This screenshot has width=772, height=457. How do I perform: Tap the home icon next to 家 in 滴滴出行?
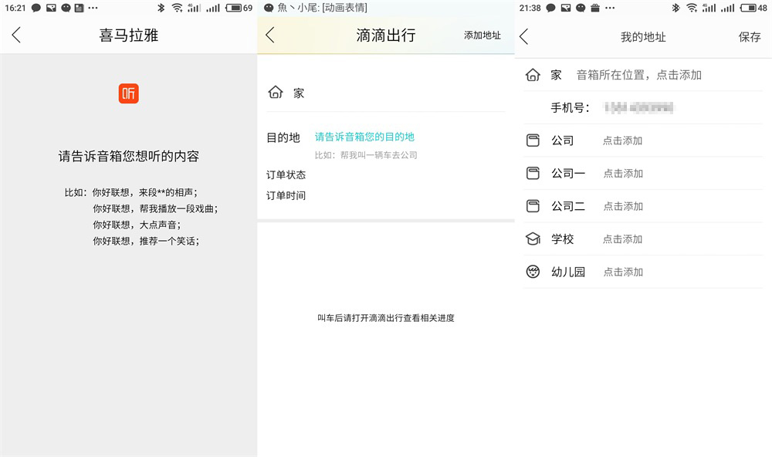click(276, 92)
